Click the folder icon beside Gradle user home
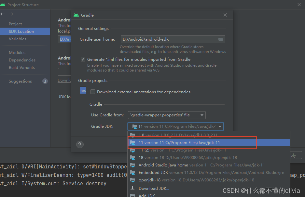 [221, 39]
